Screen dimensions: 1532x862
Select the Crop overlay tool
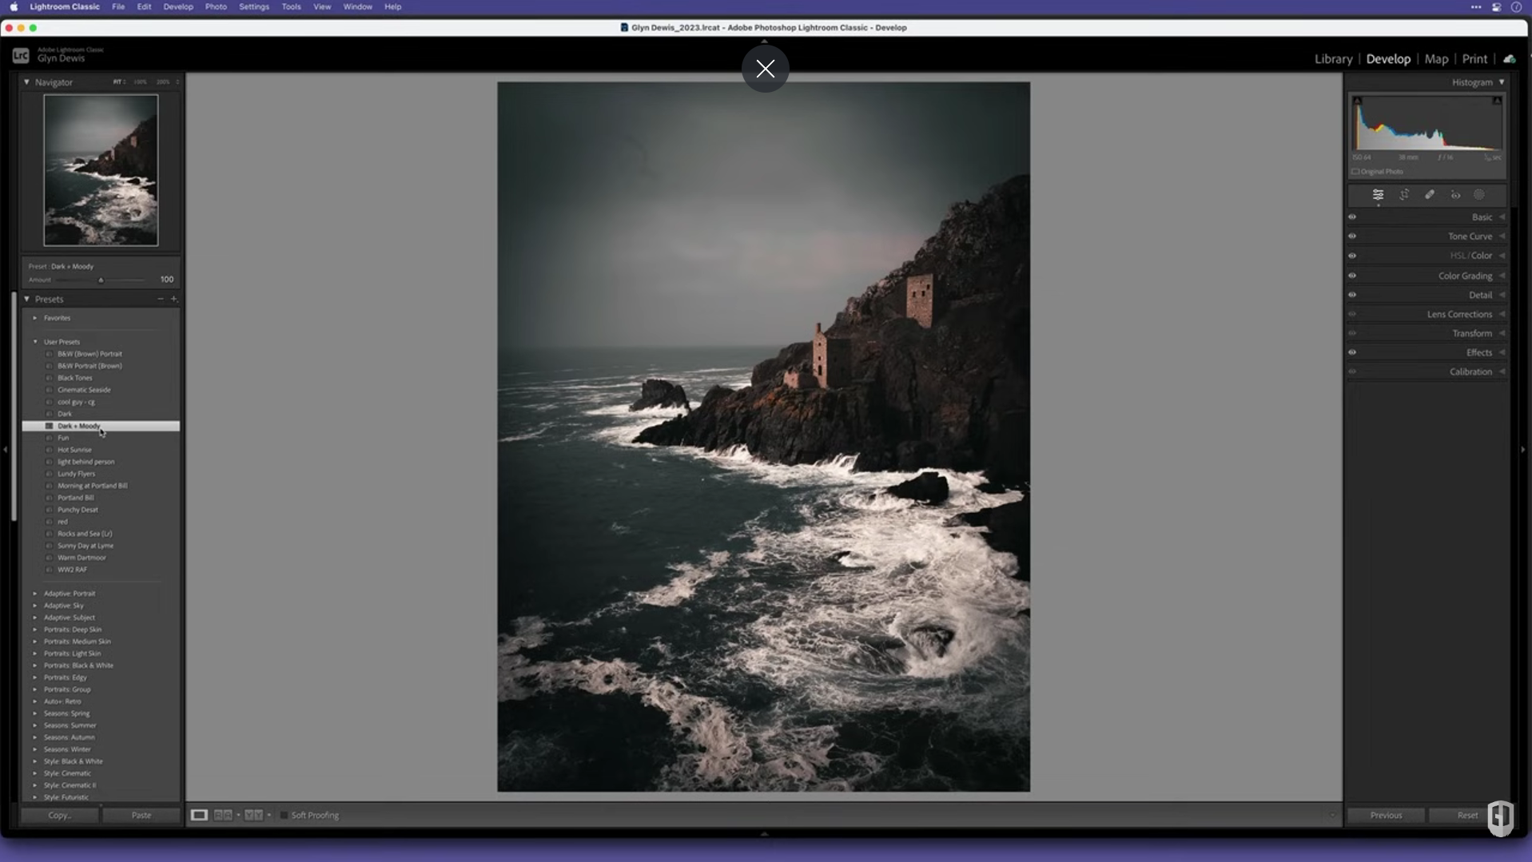coord(1404,195)
